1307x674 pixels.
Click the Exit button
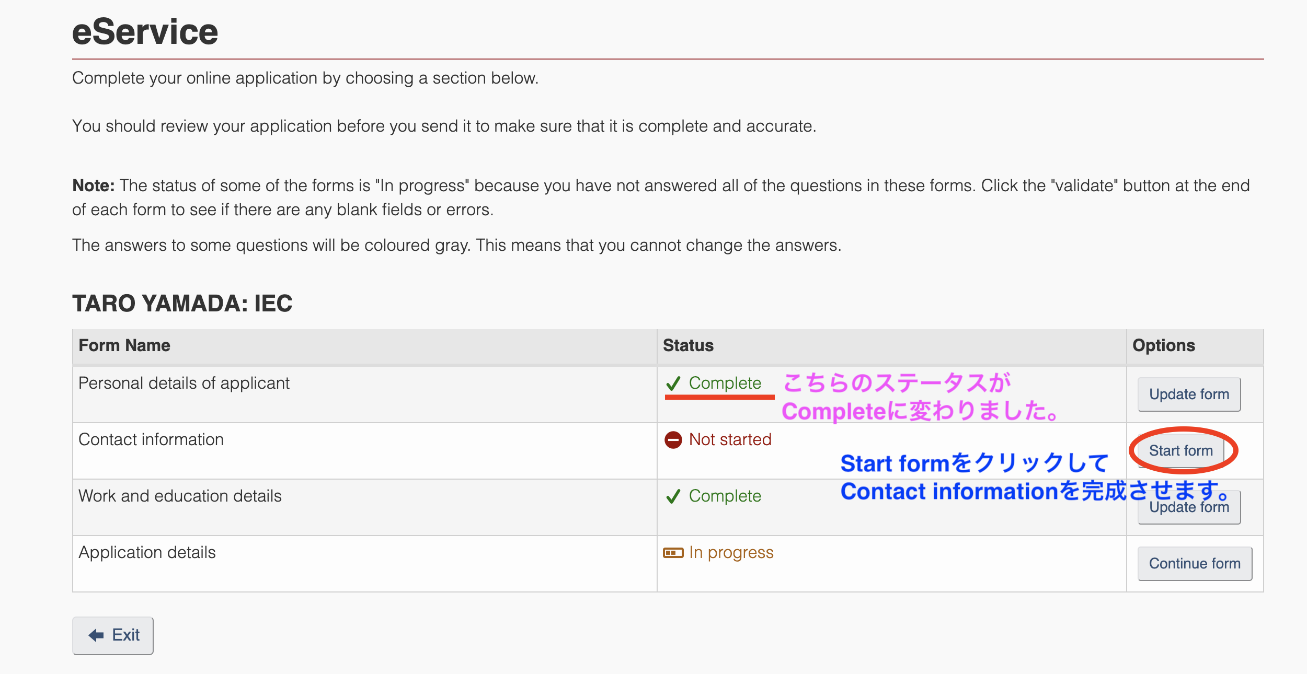[x=113, y=635]
